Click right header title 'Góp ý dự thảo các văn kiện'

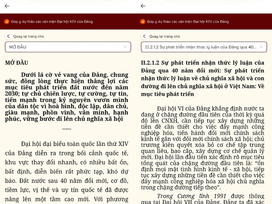pyautogui.click(x=188, y=21)
